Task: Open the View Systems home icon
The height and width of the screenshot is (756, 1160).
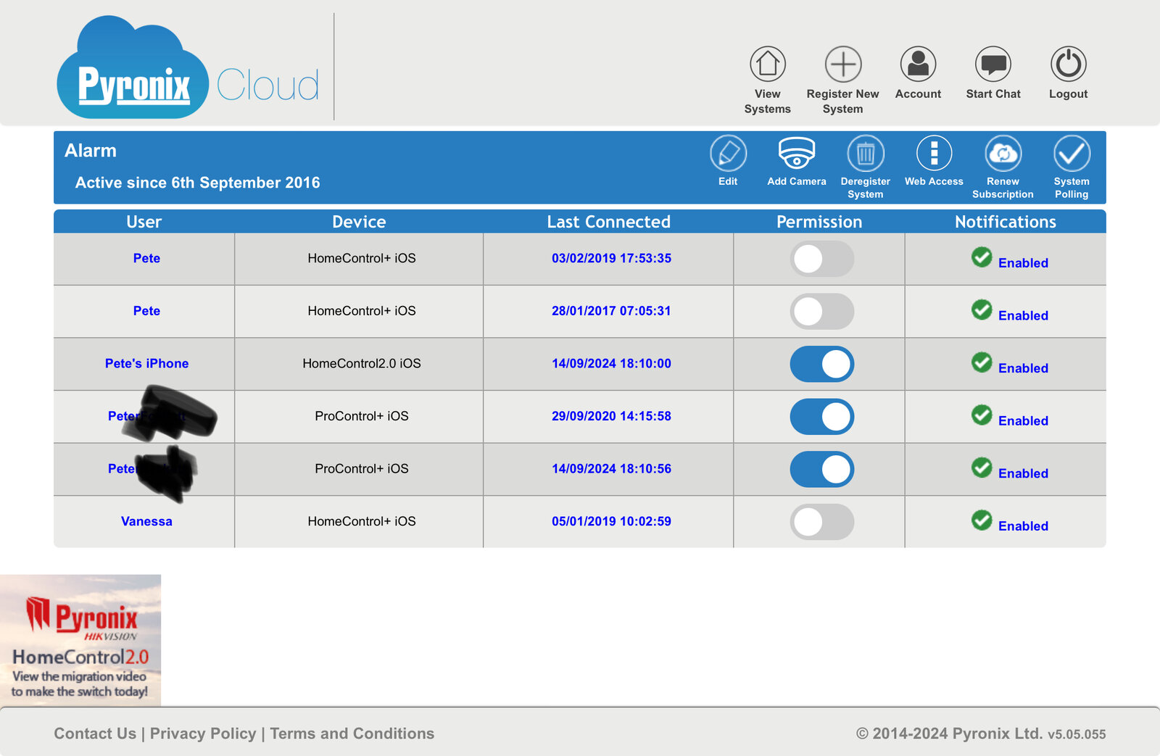Action: coord(768,64)
